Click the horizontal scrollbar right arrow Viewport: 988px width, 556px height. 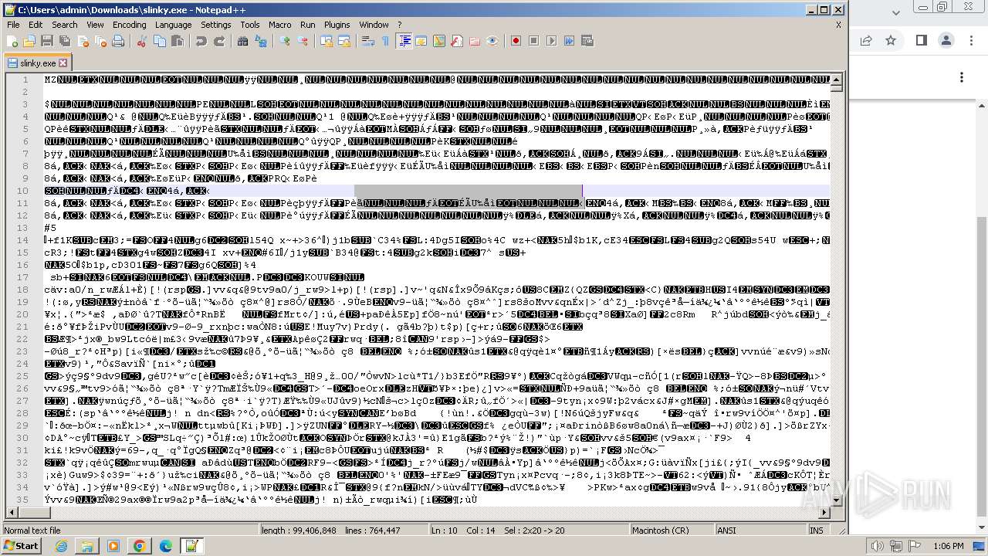point(824,514)
